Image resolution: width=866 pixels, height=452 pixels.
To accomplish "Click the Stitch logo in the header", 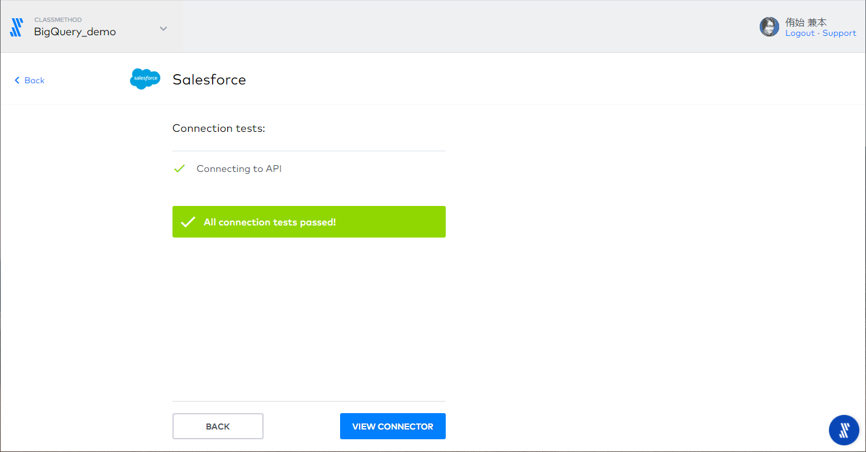I will click(x=16, y=26).
